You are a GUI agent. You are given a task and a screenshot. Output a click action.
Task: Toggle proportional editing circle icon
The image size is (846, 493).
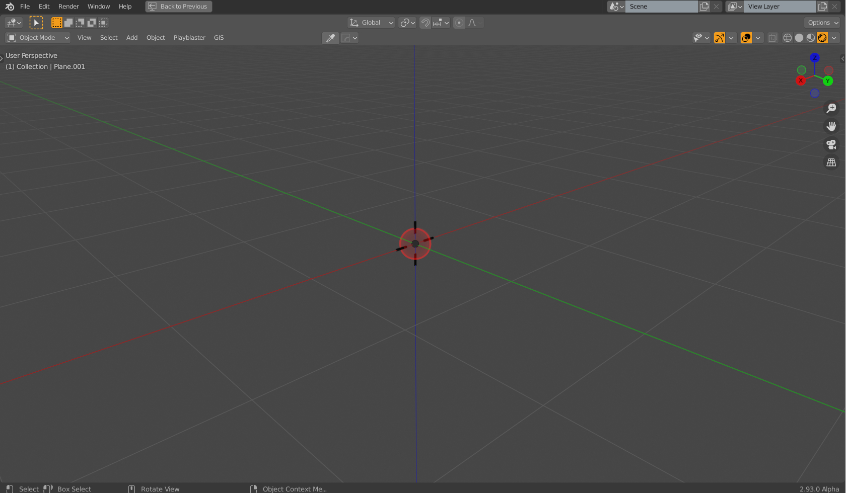(459, 23)
